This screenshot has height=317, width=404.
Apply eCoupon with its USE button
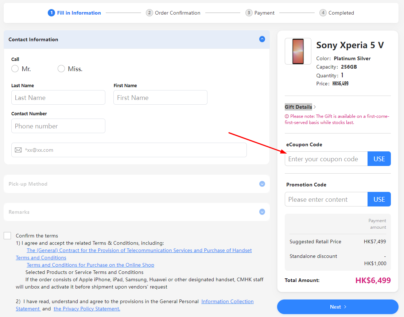379,159
